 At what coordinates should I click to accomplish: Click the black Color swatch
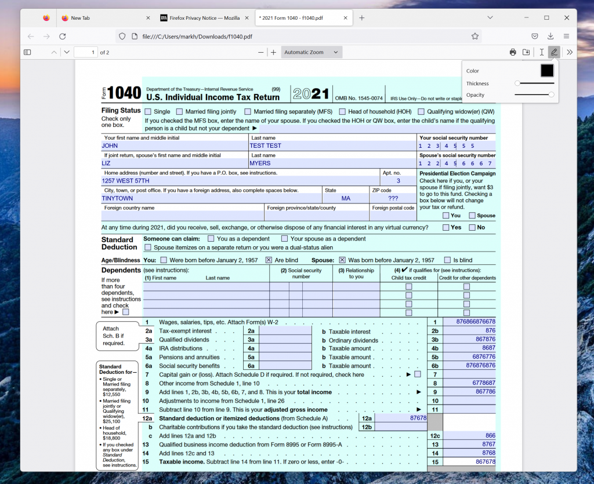(546, 70)
